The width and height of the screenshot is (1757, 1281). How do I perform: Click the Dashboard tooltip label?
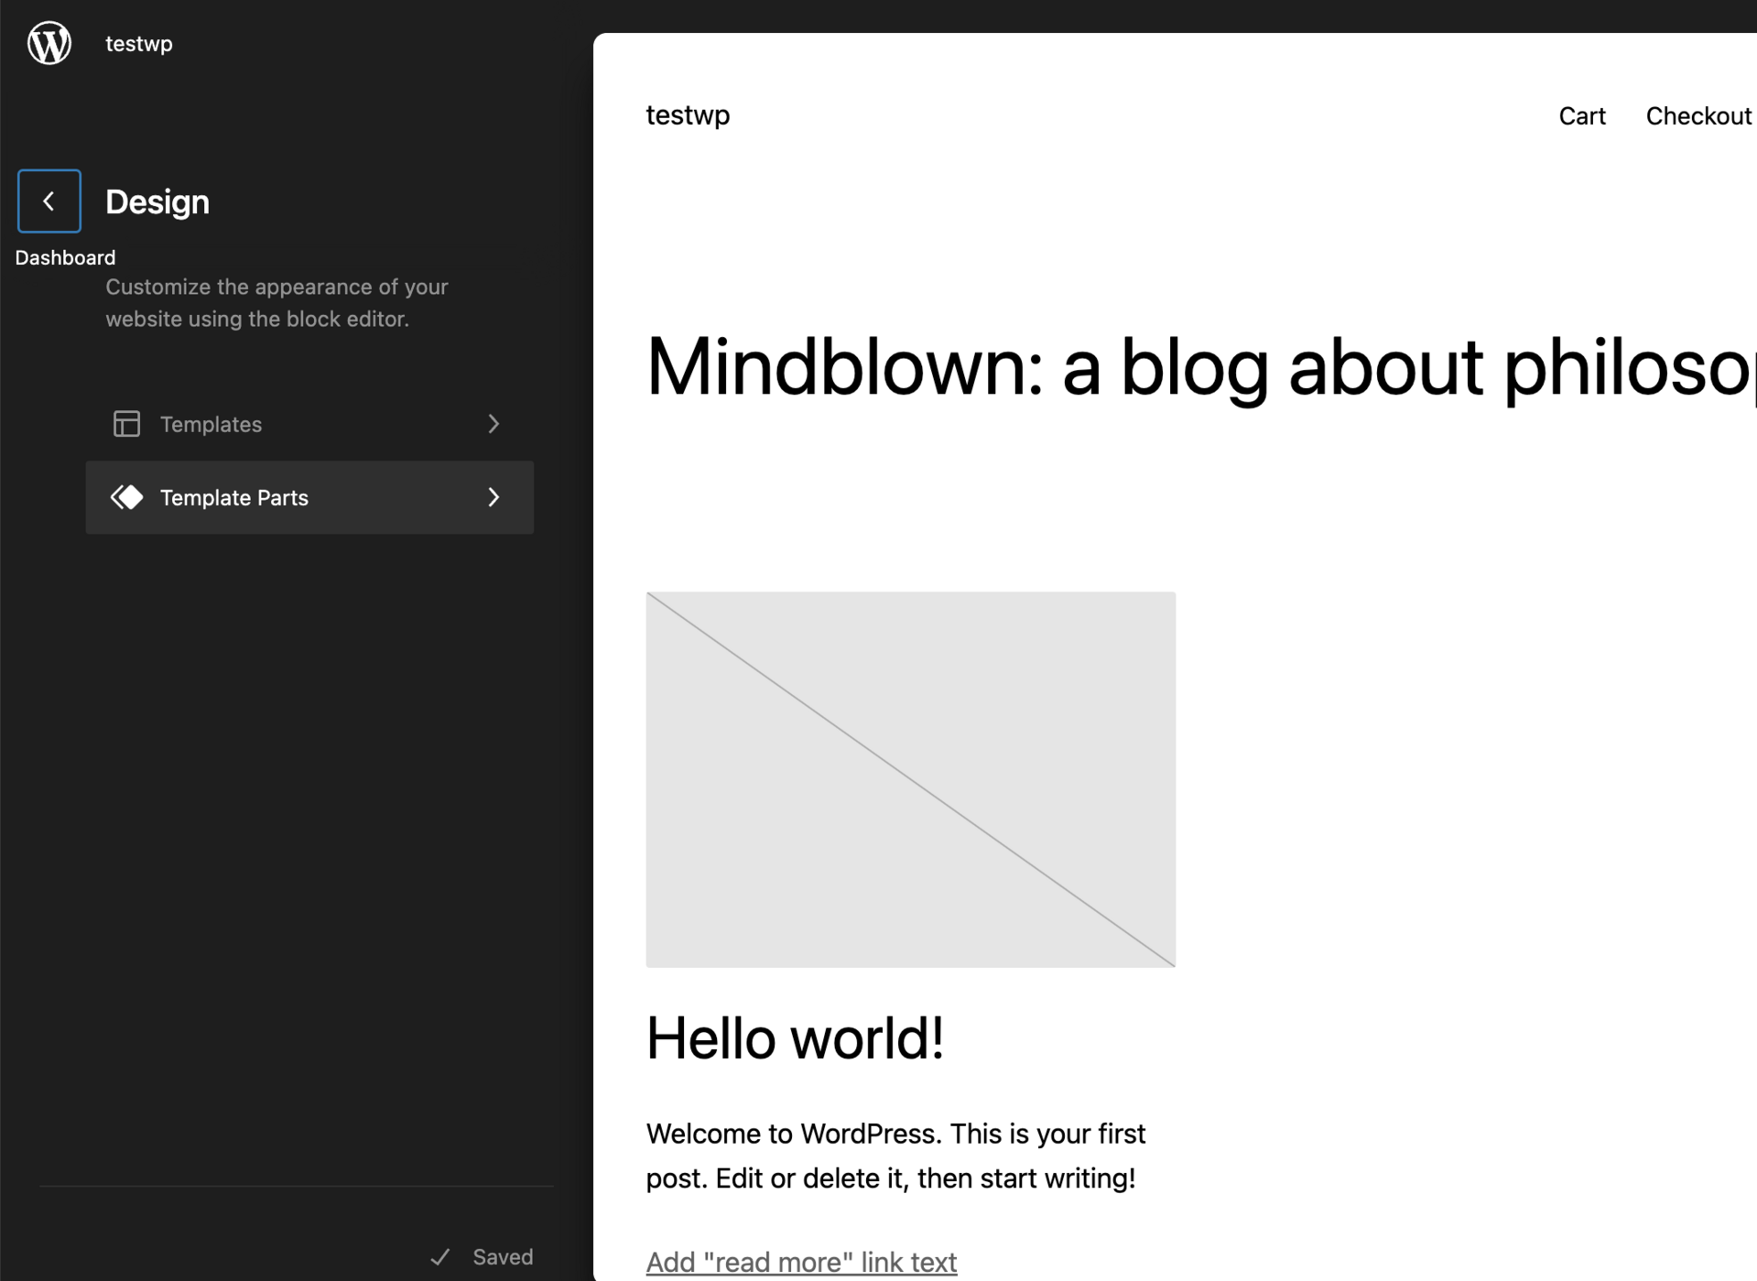(x=65, y=257)
